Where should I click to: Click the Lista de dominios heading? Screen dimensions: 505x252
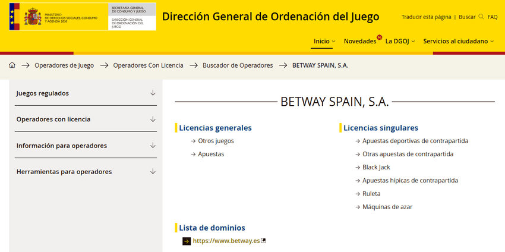212,228
